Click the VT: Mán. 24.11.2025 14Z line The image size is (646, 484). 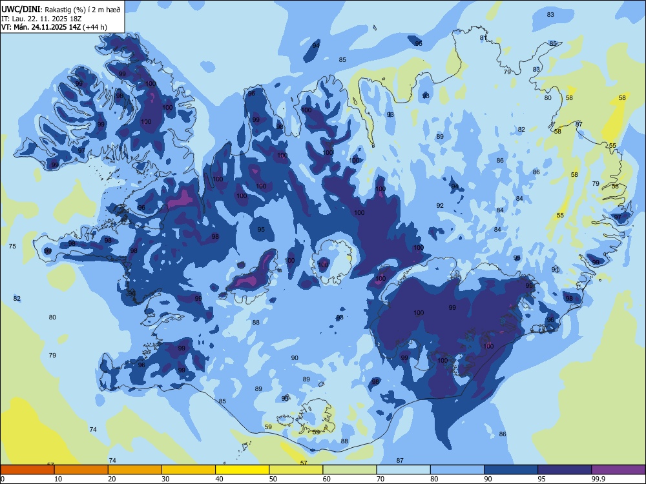54,27
